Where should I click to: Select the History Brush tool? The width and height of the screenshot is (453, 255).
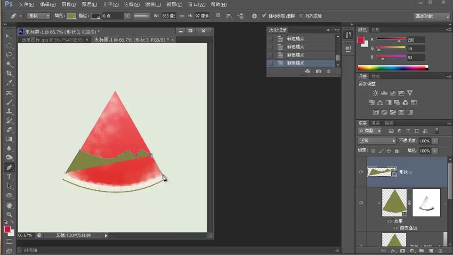click(x=9, y=121)
